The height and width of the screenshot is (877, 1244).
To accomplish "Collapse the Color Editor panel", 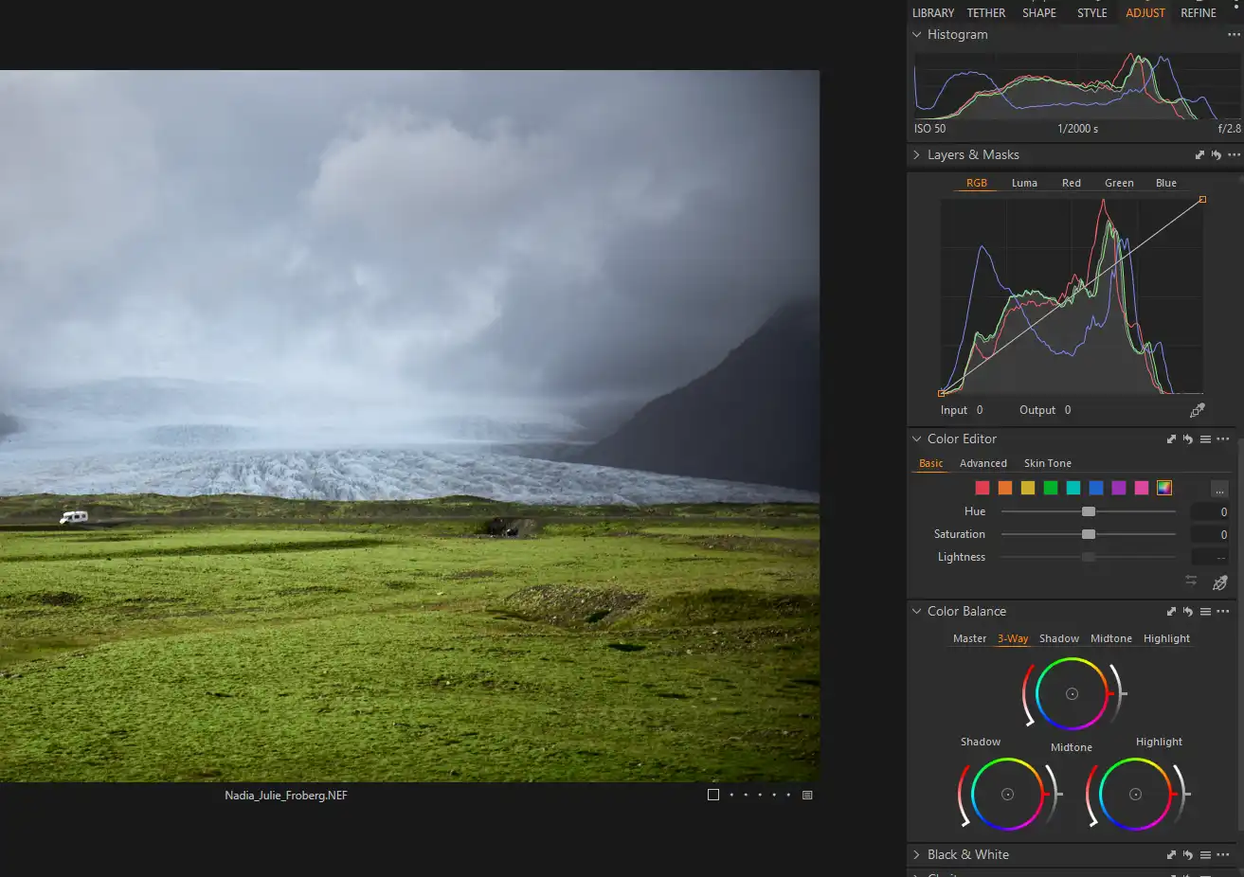I will 916,439.
